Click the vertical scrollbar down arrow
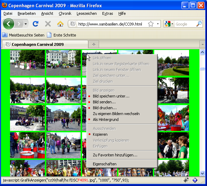Image resolution: width=207 pixels, height=186 pixels. tap(203, 174)
